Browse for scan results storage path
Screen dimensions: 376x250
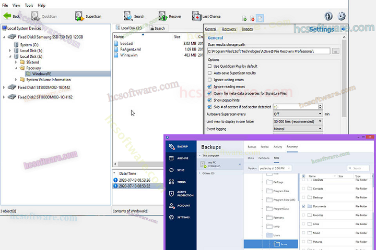[x=336, y=51]
